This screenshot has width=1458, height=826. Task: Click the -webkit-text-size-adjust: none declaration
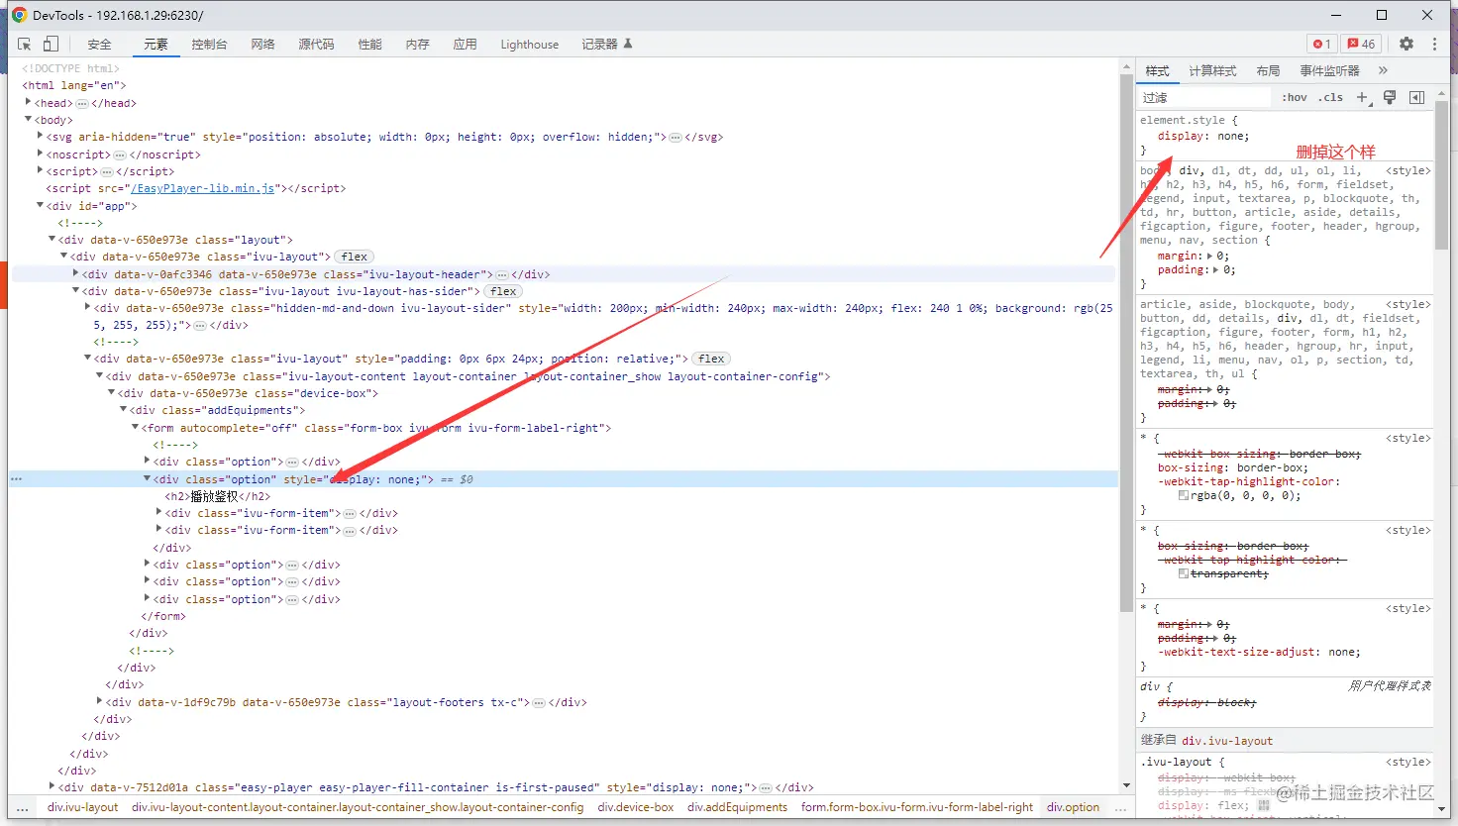pyautogui.click(x=1259, y=652)
